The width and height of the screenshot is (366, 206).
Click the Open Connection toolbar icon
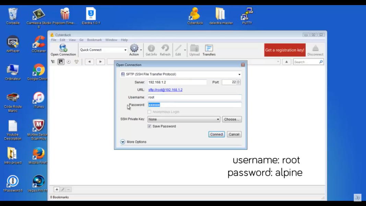click(x=63, y=50)
